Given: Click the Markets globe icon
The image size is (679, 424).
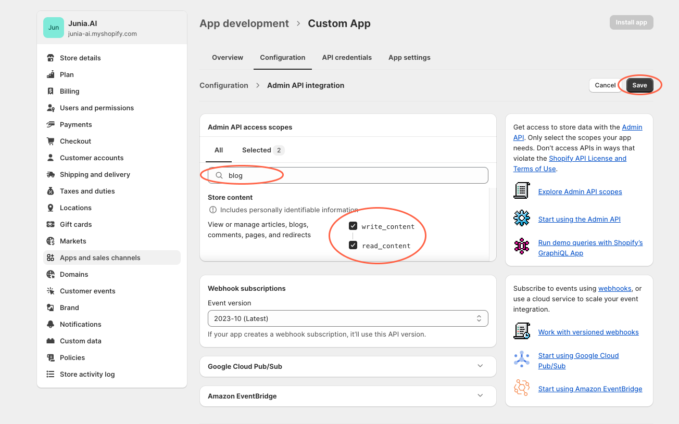Looking at the screenshot, I should click(51, 241).
